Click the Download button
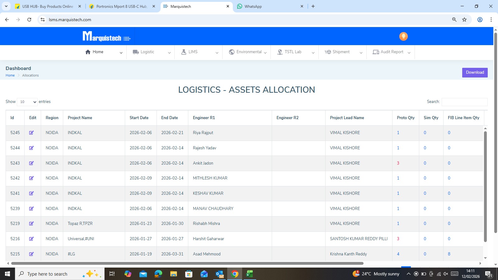498x280 pixels. 475,72
